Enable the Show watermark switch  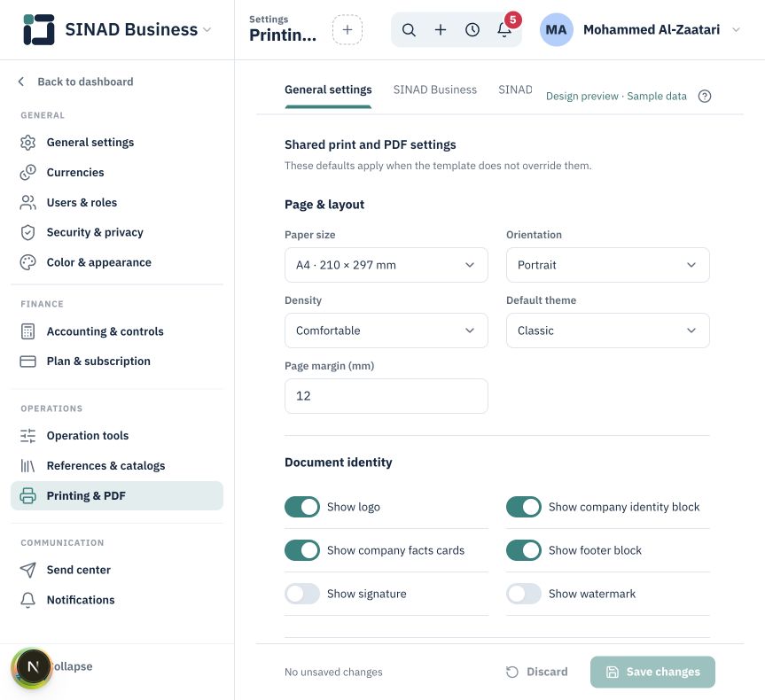click(x=524, y=594)
